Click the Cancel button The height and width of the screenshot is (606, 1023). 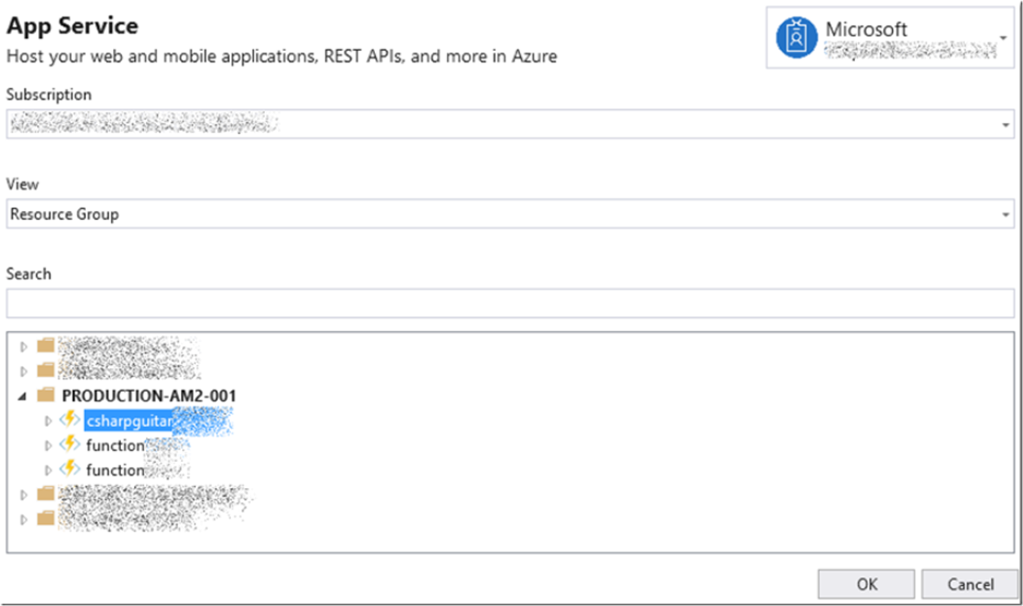[x=970, y=584]
